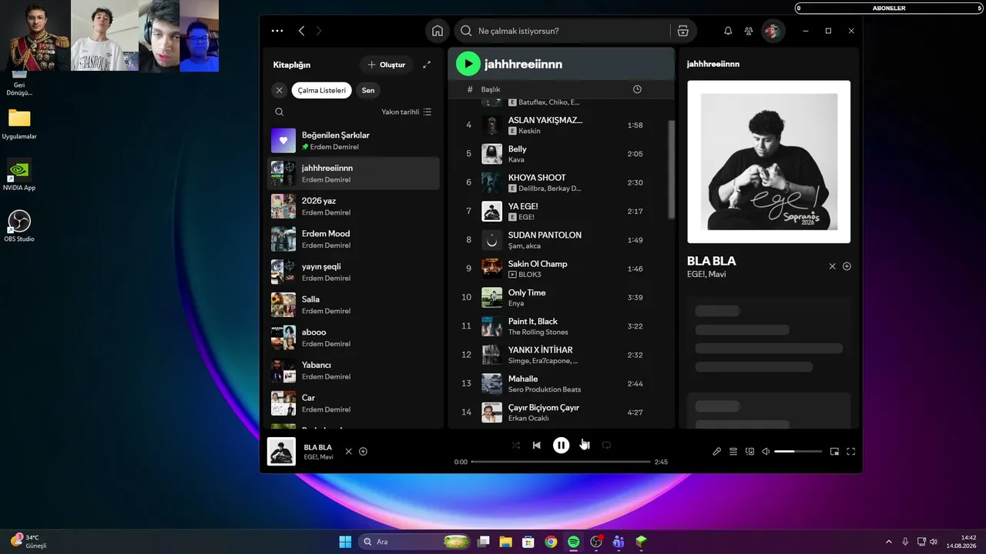Image resolution: width=986 pixels, height=554 pixels.
Task: Click now-playing bar album thumbnail
Action: point(281,452)
